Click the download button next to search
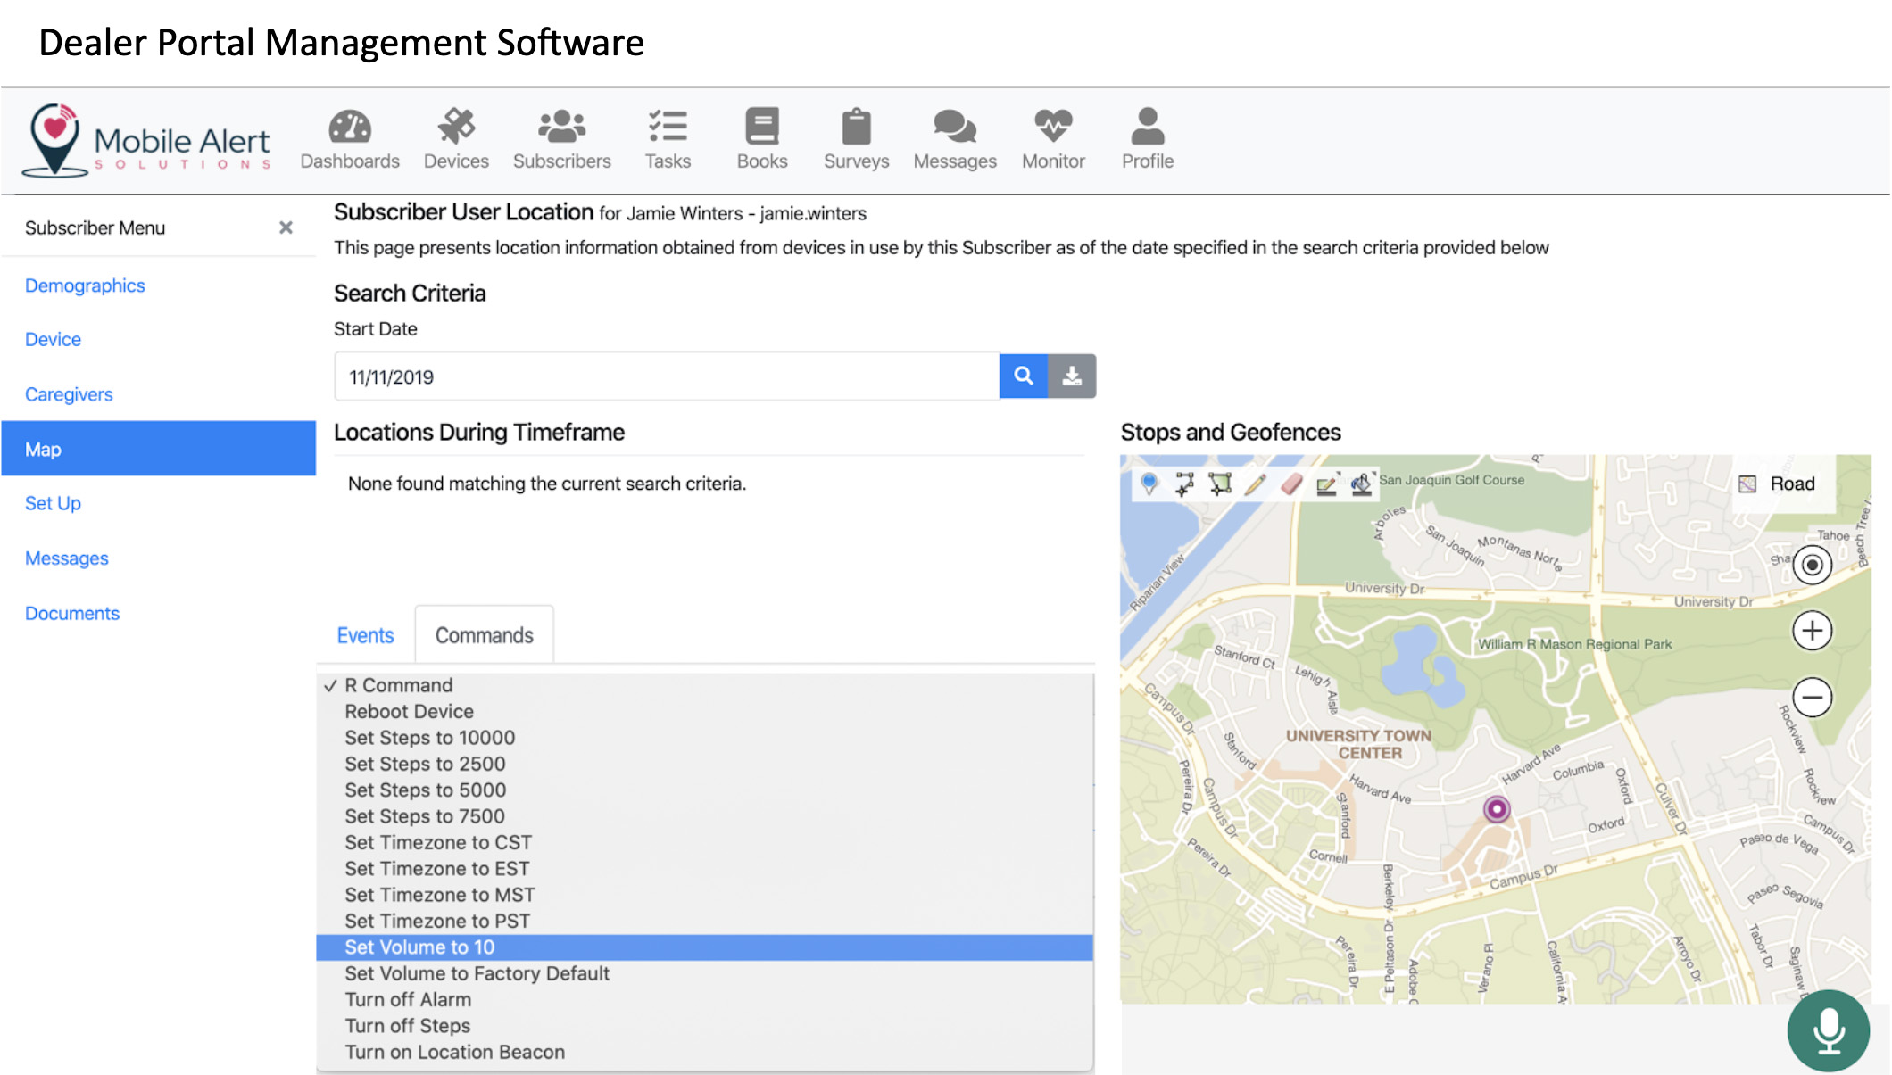Image resolution: width=1892 pixels, height=1075 pixels. (x=1072, y=376)
